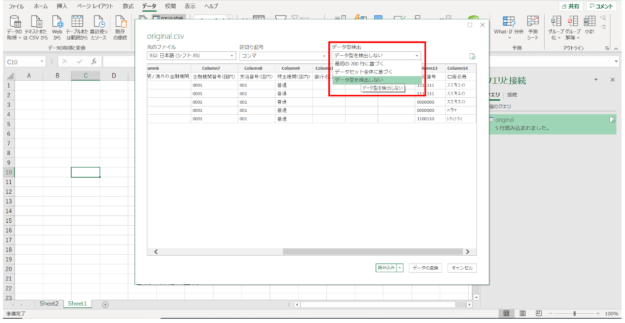Open the アウトライン dialog launcher icon
The image size is (625, 323).
(607, 48)
